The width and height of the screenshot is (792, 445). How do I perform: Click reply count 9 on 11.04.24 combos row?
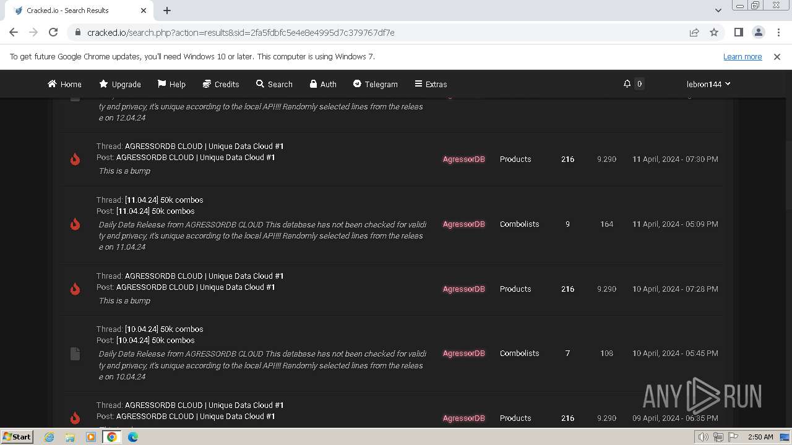pos(567,224)
